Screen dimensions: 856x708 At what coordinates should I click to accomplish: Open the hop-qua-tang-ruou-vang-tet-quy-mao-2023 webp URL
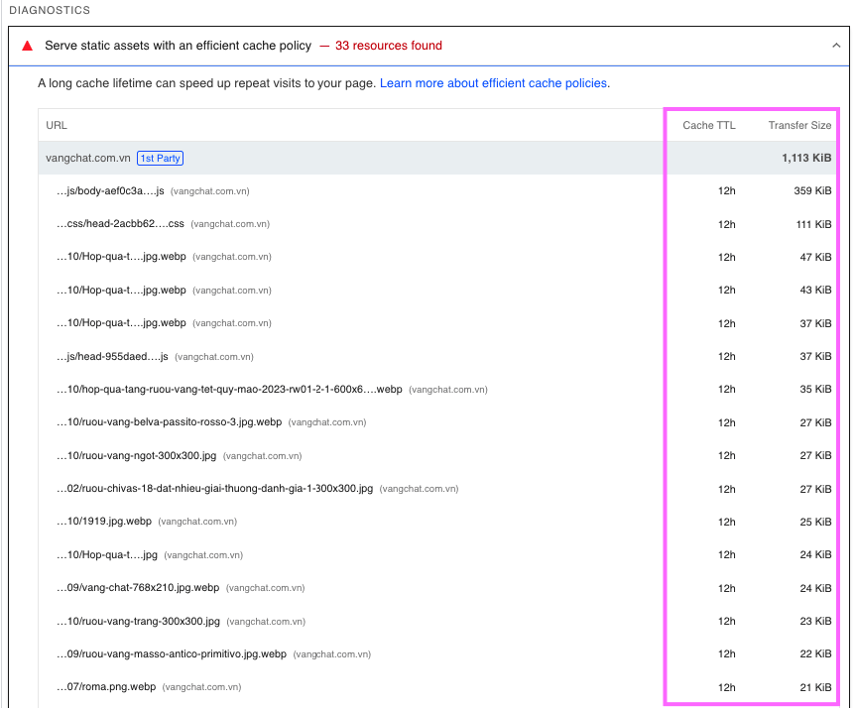(x=229, y=390)
